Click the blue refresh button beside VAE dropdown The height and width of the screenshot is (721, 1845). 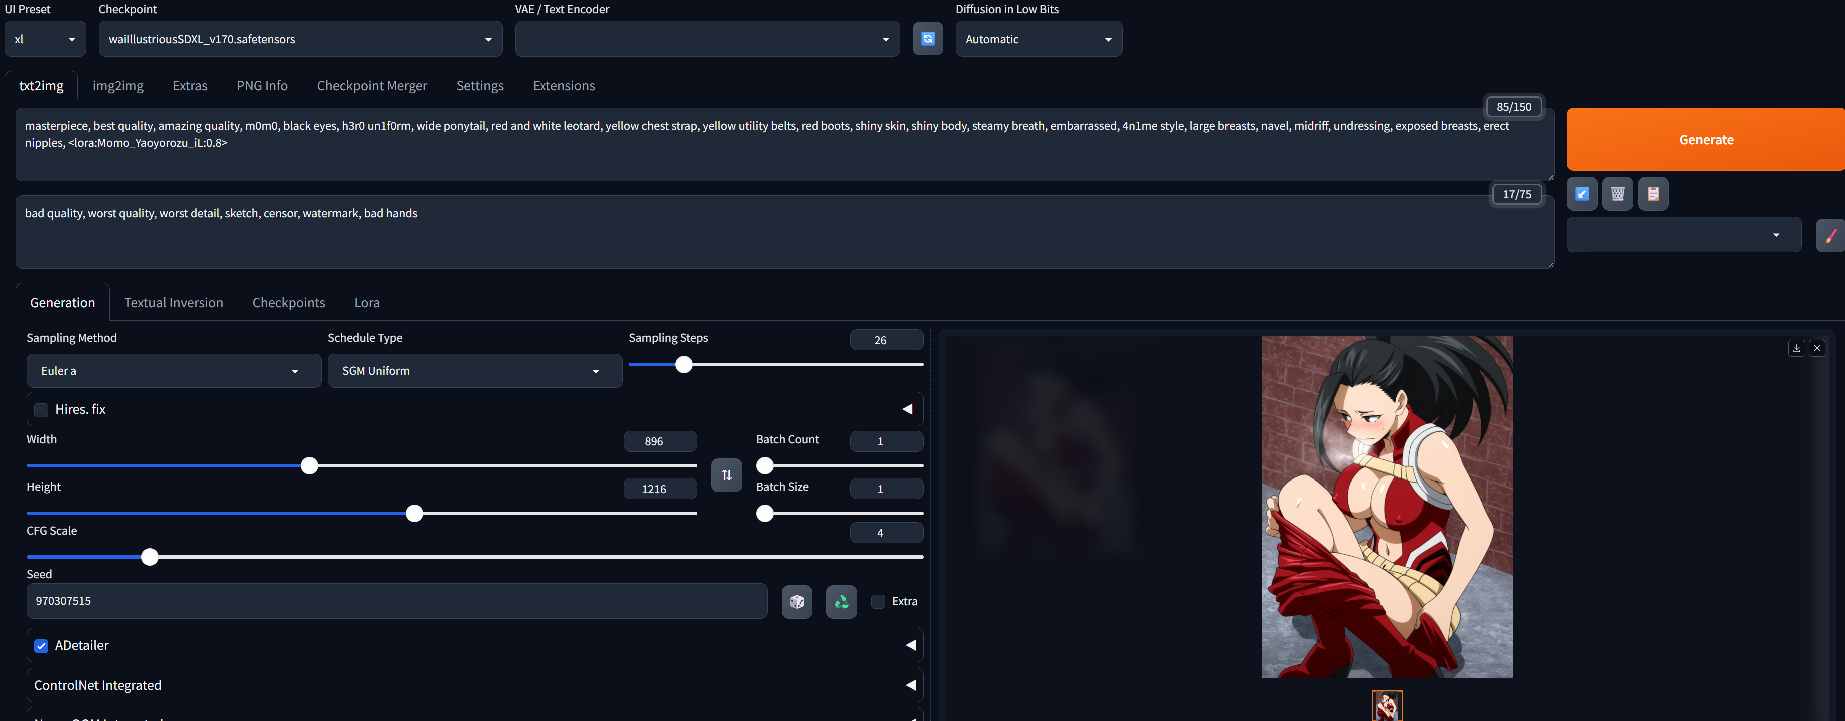tap(927, 38)
